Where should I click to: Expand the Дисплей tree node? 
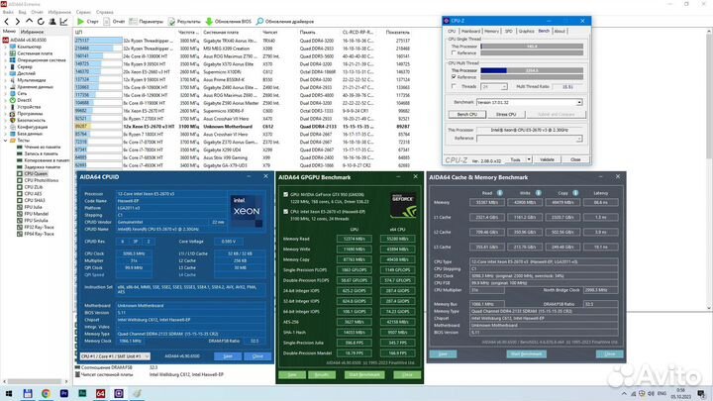(x=6, y=73)
